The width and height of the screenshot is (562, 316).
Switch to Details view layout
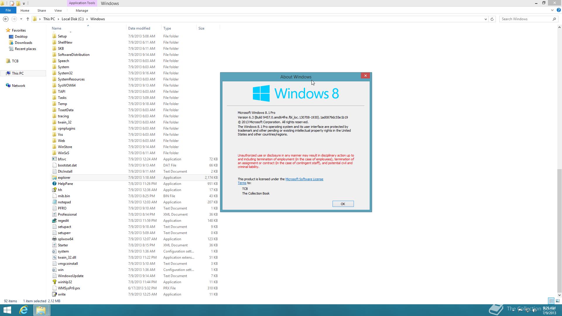click(551, 301)
